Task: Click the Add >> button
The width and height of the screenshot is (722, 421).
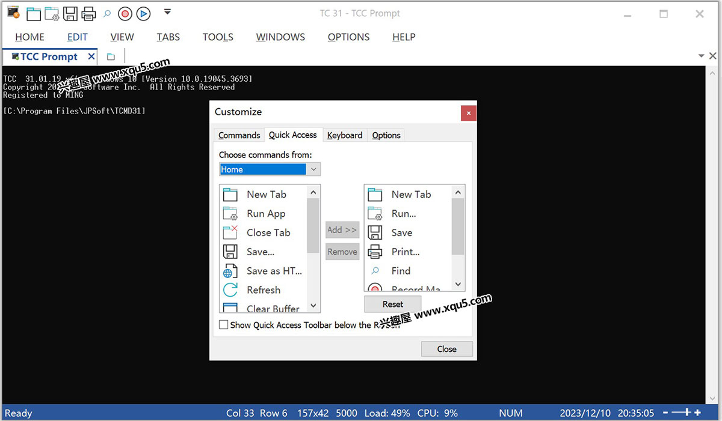Action: click(342, 230)
